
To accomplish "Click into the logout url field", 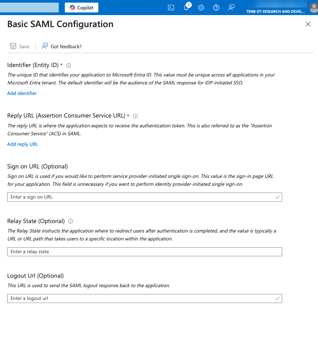I will (x=139, y=298).
